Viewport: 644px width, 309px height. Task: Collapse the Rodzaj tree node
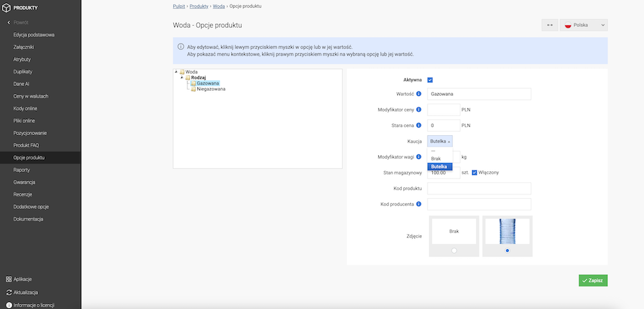click(183, 78)
